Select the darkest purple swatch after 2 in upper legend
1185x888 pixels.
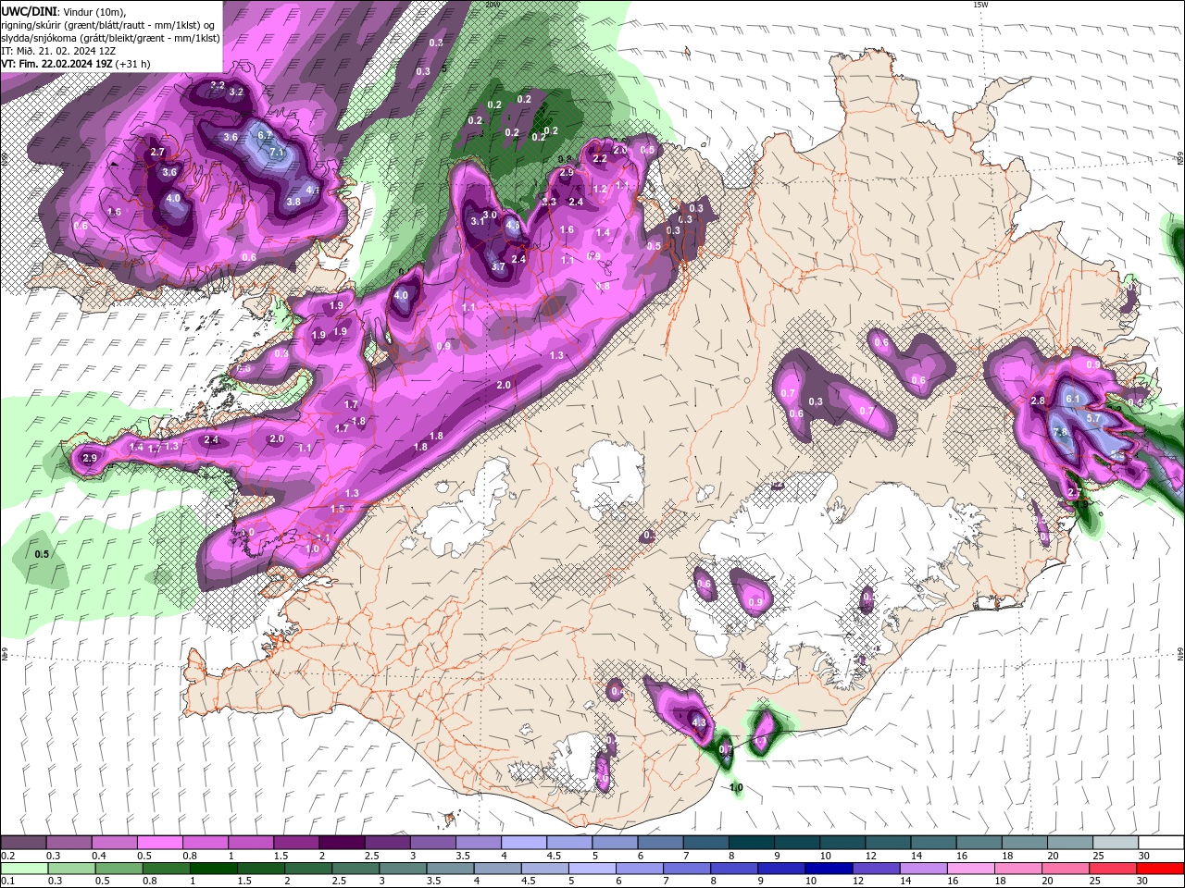click(x=340, y=843)
